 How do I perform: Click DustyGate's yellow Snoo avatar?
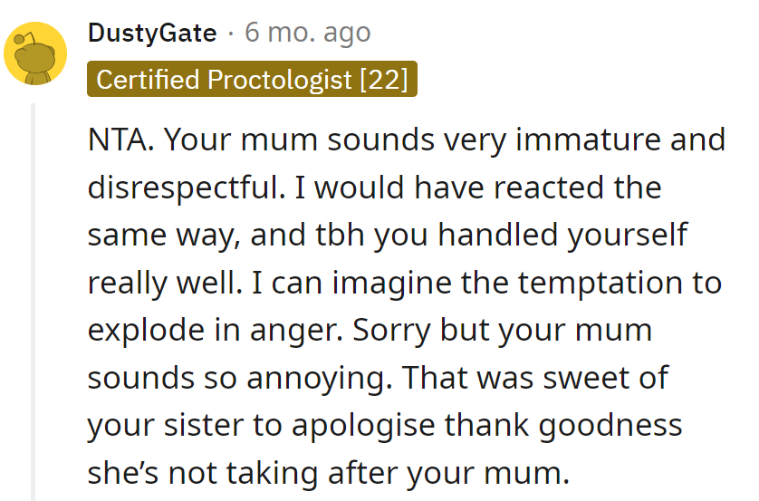point(36,53)
